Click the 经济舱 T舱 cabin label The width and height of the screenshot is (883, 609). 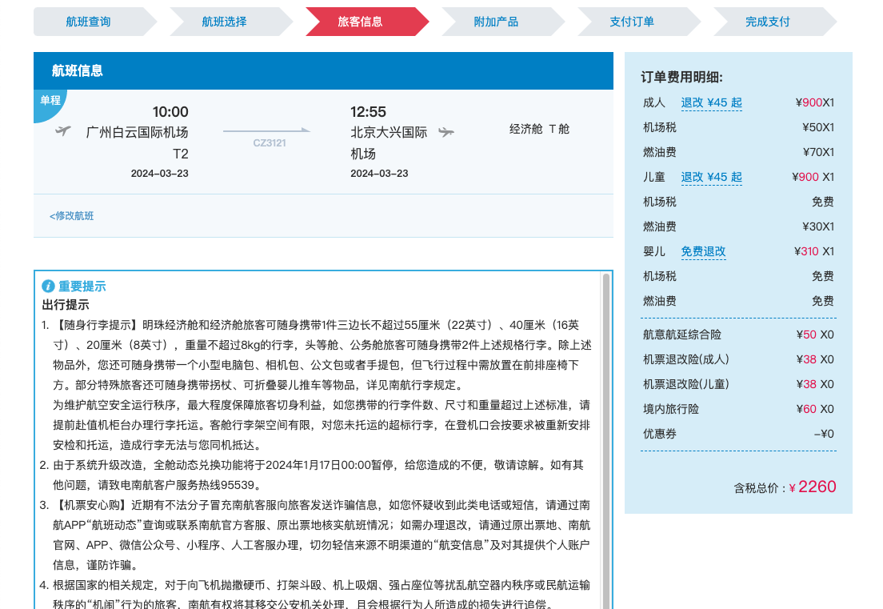pos(539,129)
